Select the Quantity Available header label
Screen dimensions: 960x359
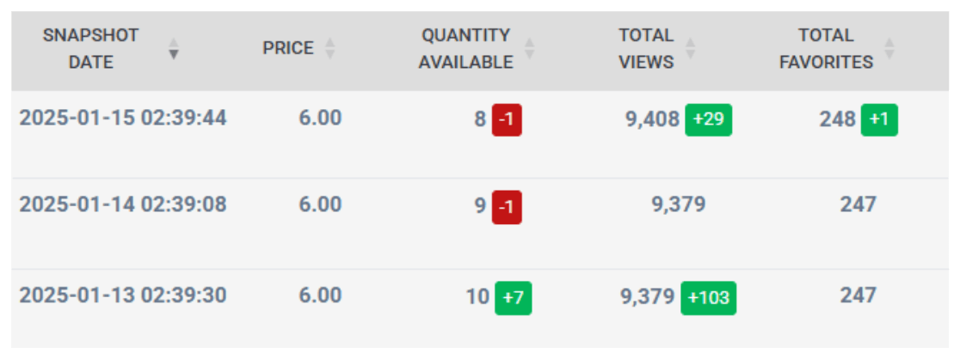click(465, 49)
